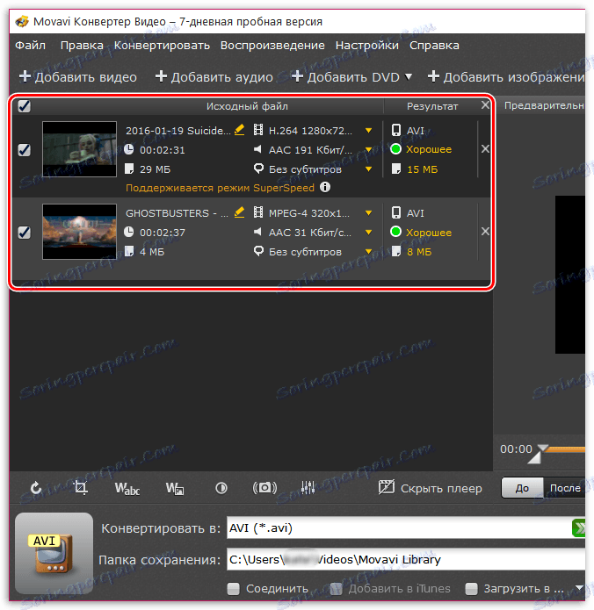The height and width of the screenshot is (610, 594).
Task: Switch preview to До mode
Action: click(x=522, y=488)
